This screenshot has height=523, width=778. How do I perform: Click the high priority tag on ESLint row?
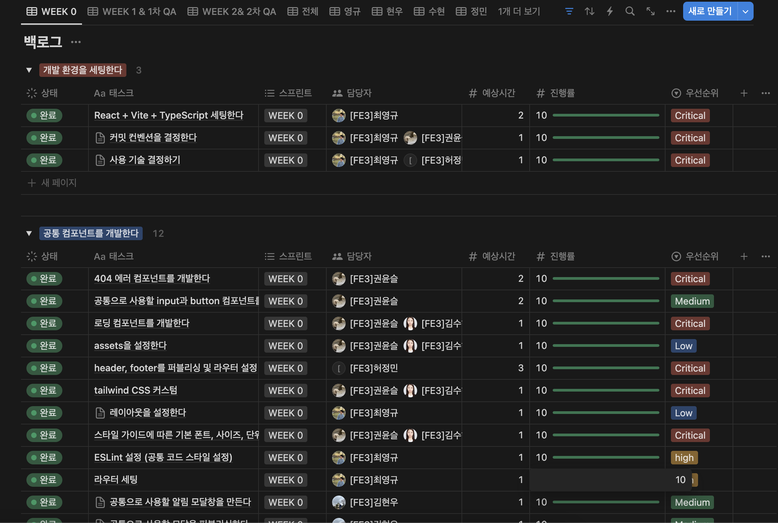[x=684, y=458]
